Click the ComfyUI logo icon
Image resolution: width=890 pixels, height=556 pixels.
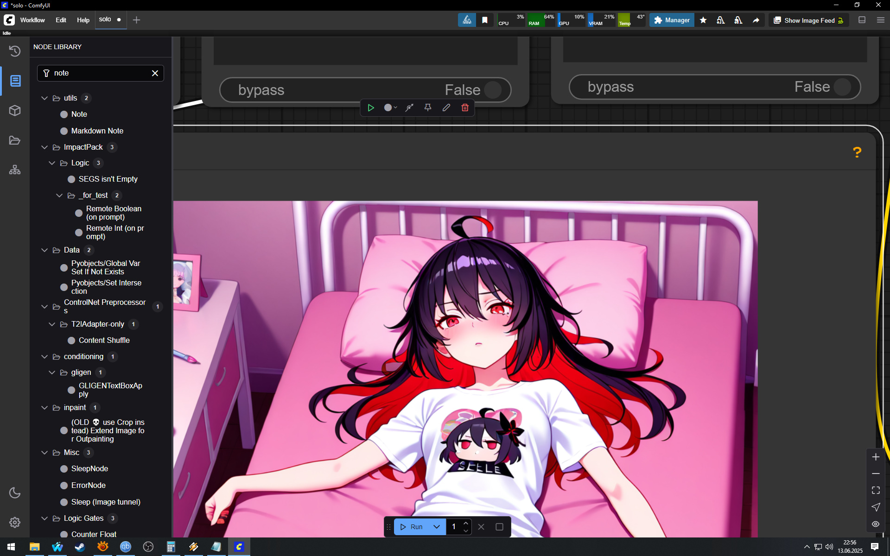(x=9, y=20)
